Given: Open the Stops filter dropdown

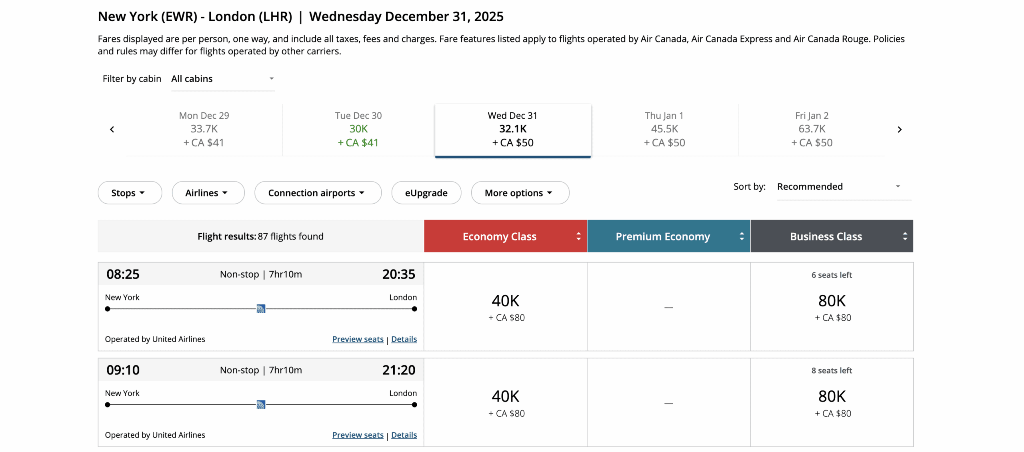Looking at the screenshot, I should click(130, 192).
